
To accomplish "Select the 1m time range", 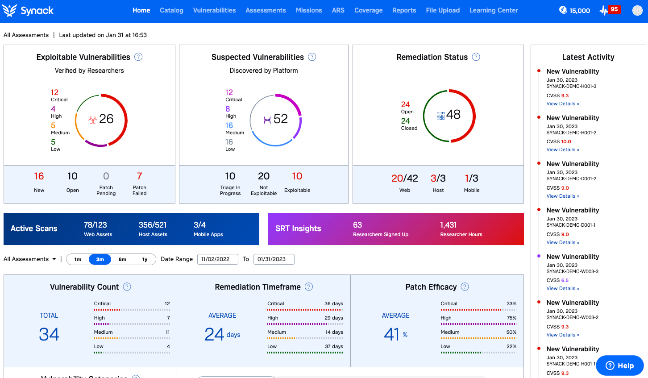I will 78,259.
